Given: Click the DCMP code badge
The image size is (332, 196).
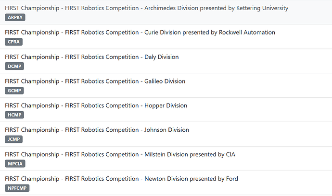Looking at the screenshot, I should click(14, 66).
